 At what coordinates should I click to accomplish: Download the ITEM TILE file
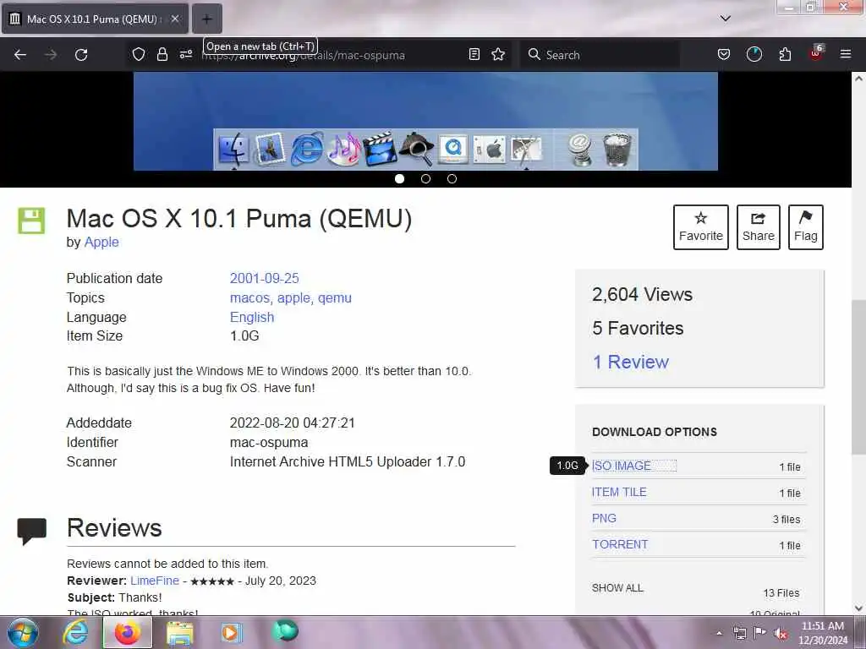pyautogui.click(x=619, y=493)
